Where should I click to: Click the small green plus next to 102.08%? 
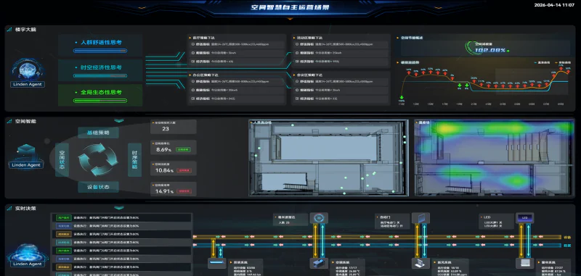508,51
